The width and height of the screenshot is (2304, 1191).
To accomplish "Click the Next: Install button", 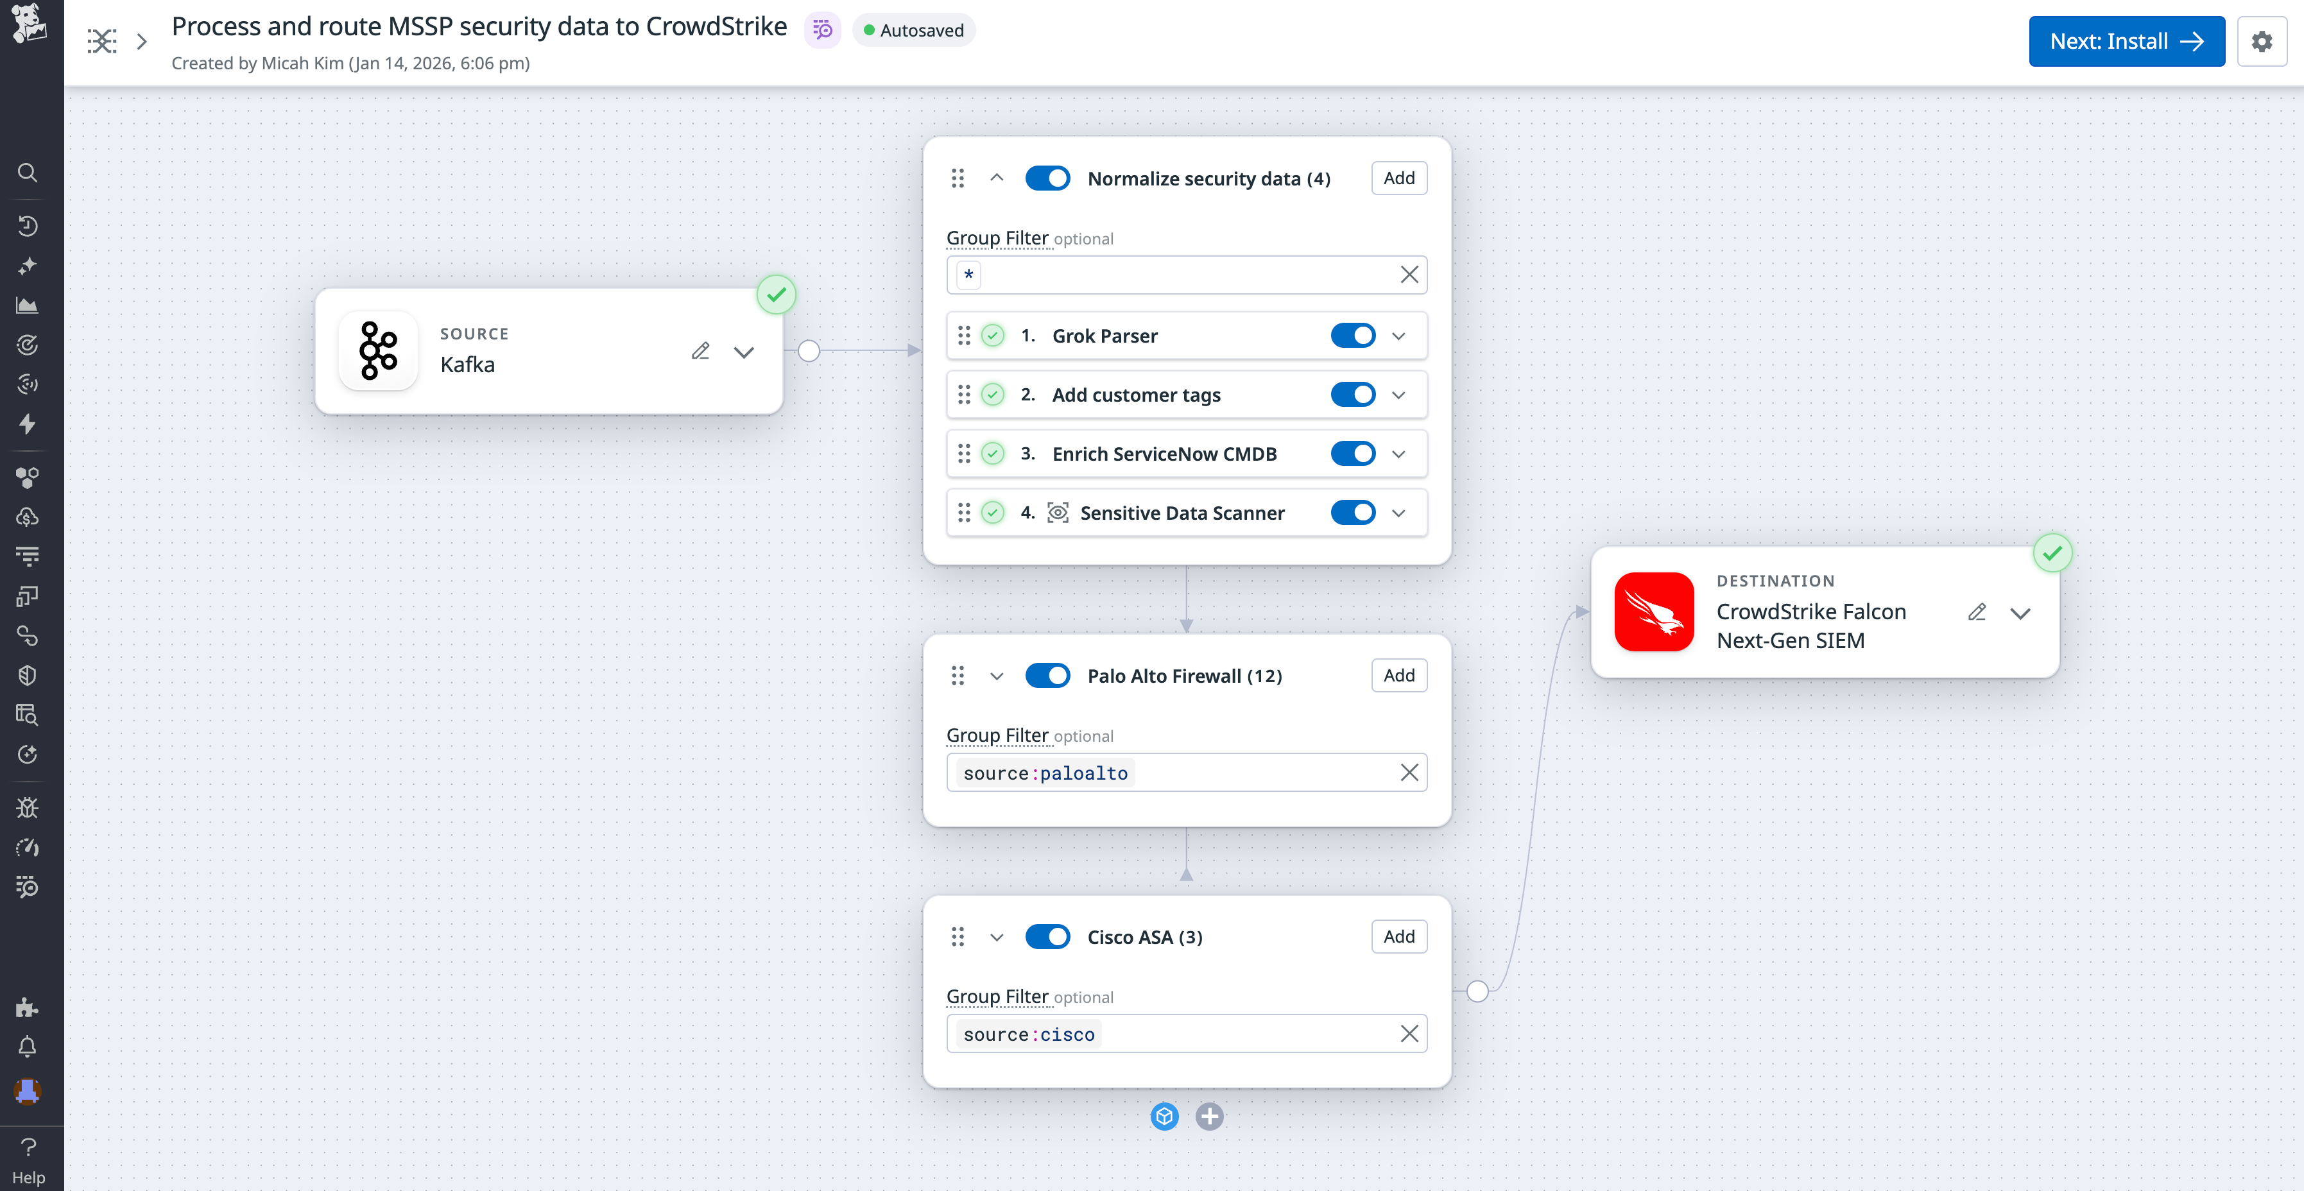I will coord(2127,41).
